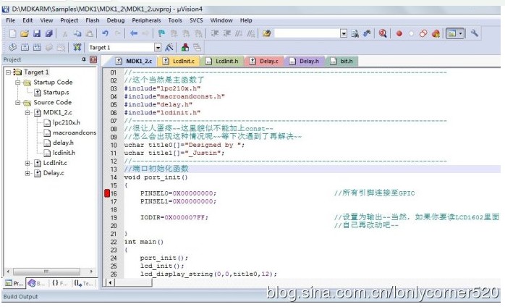Click the code line 'int main()'
Screen dimensions: 505x307
coord(144,242)
